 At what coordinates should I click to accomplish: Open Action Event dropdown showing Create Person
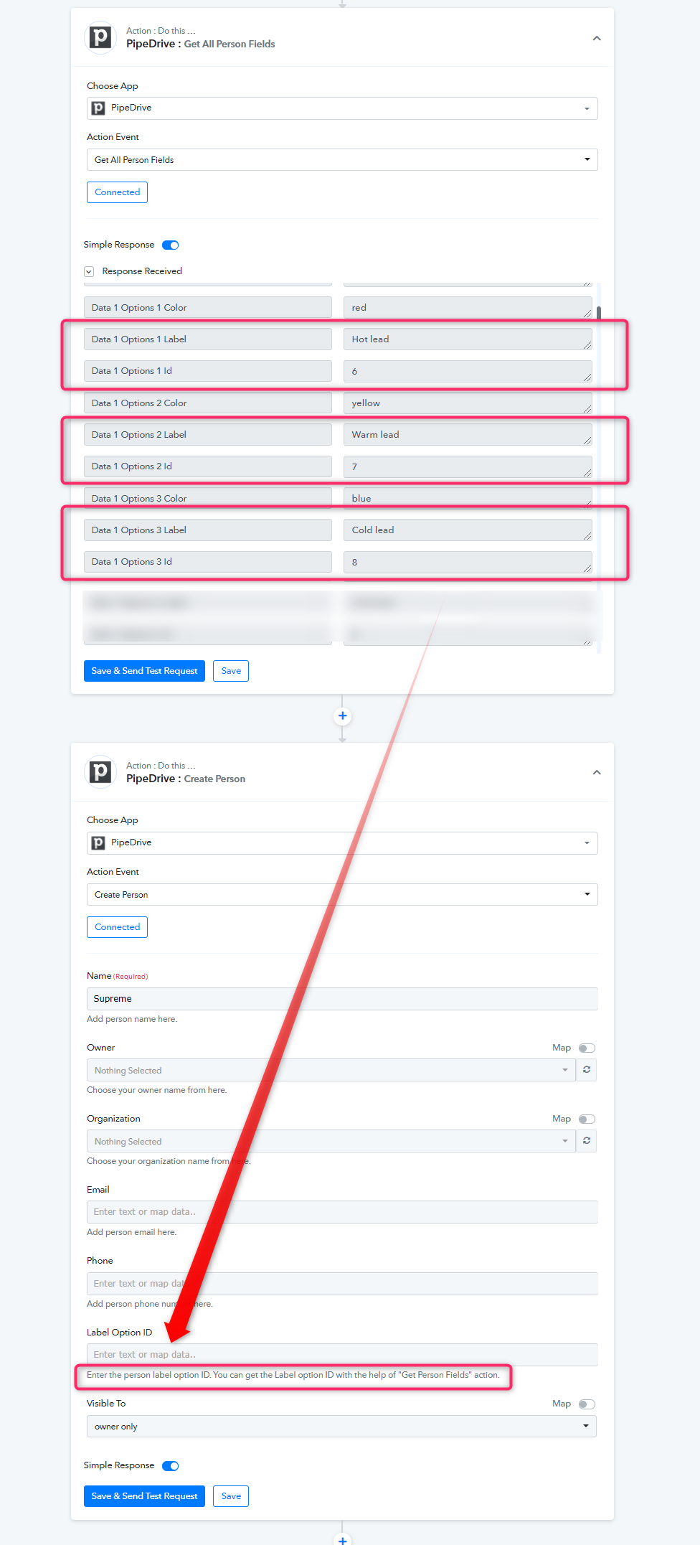[342, 895]
